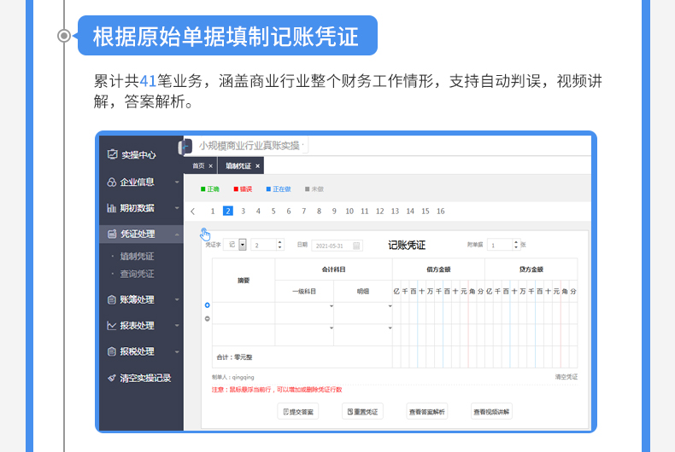Expand 报税处理 menu arrow
Screen dimensions: 675x452
pyautogui.click(x=177, y=352)
